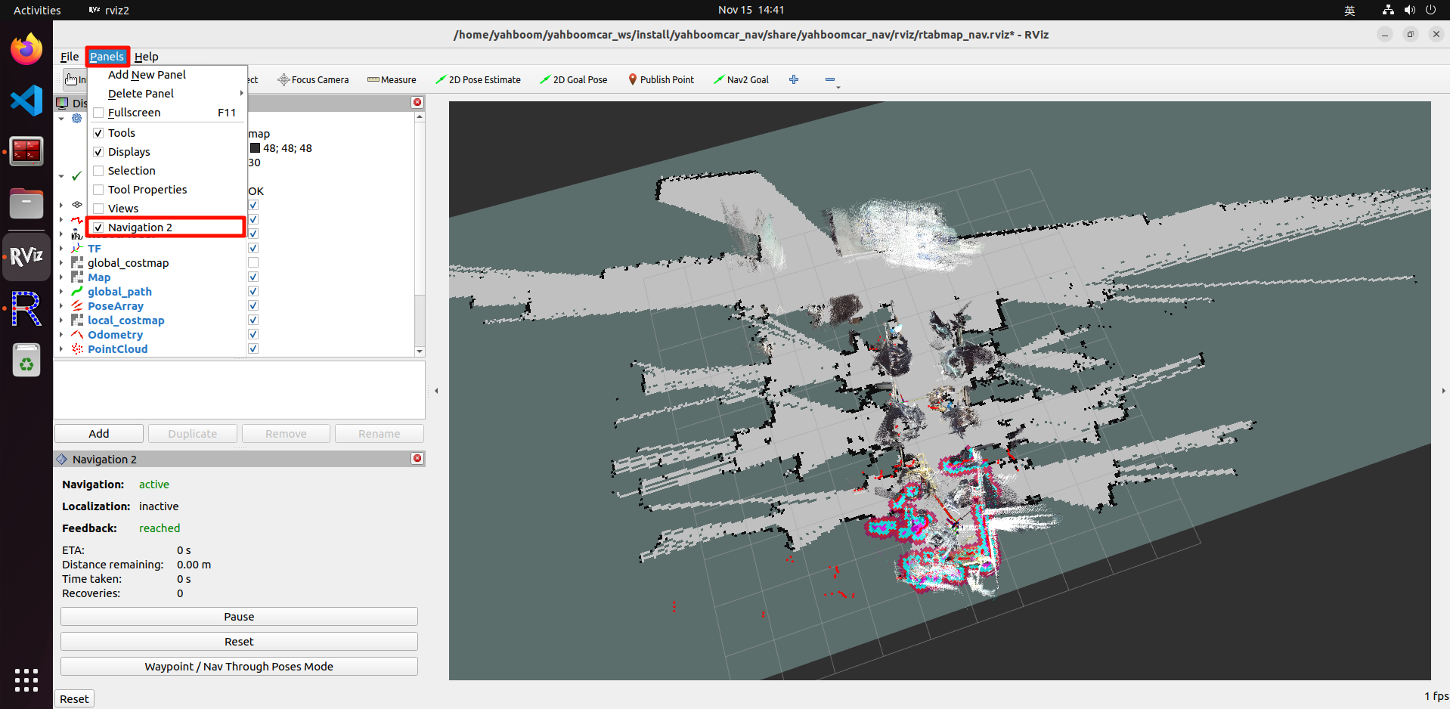Choose the 2D Goal Pose tool
This screenshot has height=709, width=1450.
pos(574,80)
